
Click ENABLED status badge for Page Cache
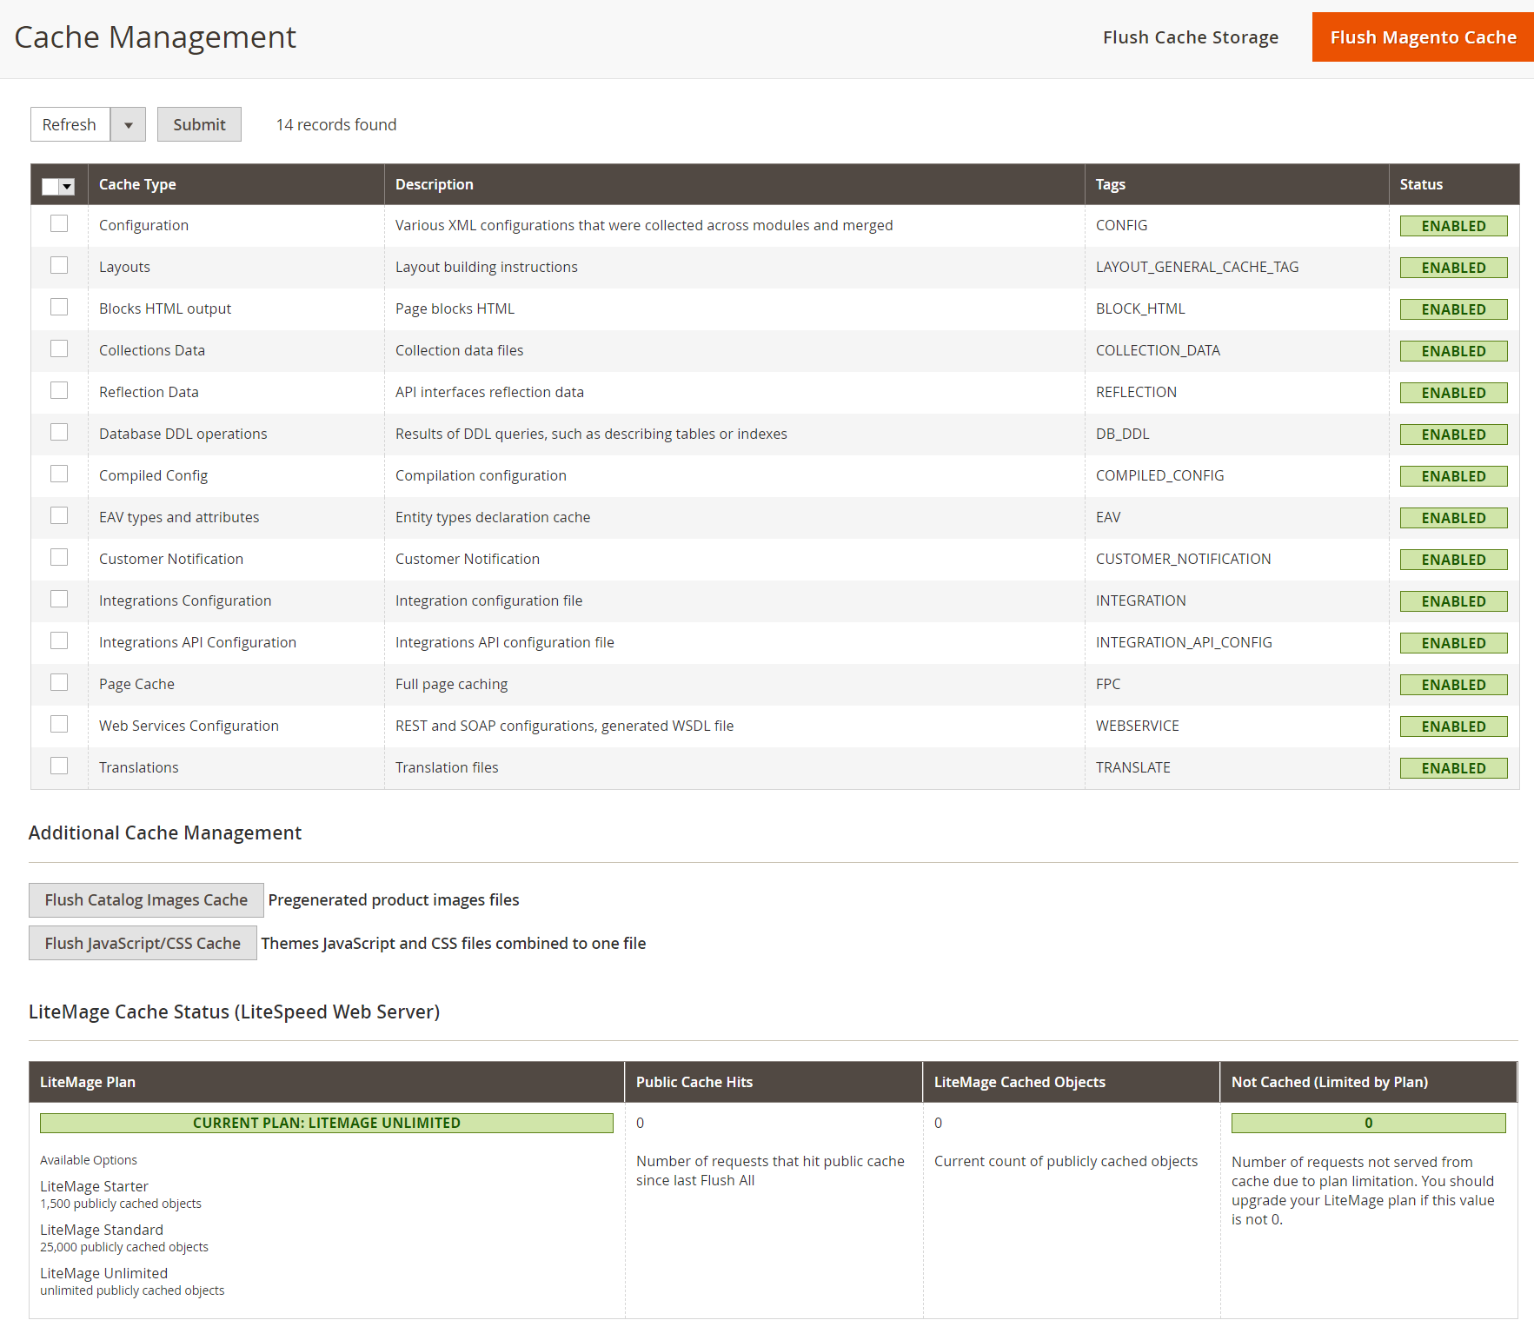click(x=1453, y=685)
